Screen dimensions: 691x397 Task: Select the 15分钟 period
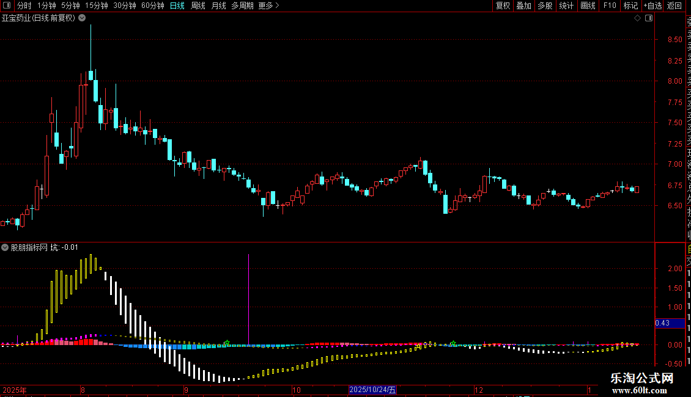[97, 5]
